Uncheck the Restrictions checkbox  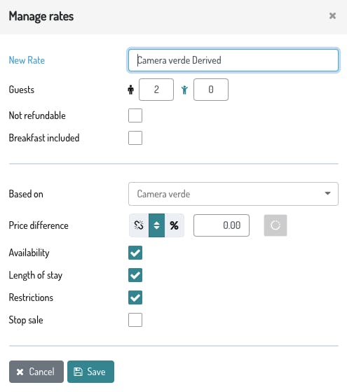pos(135,297)
